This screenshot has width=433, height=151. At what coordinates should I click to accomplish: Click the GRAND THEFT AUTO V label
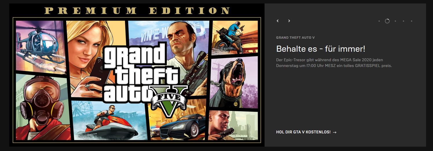tap(295, 38)
